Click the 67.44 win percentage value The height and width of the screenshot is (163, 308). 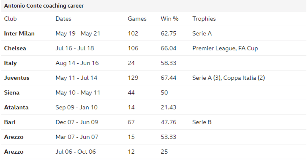[x=168, y=78]
